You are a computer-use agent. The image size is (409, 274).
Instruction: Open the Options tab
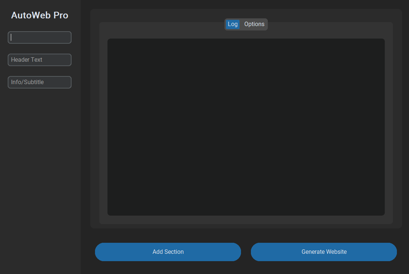coord(254,24)
